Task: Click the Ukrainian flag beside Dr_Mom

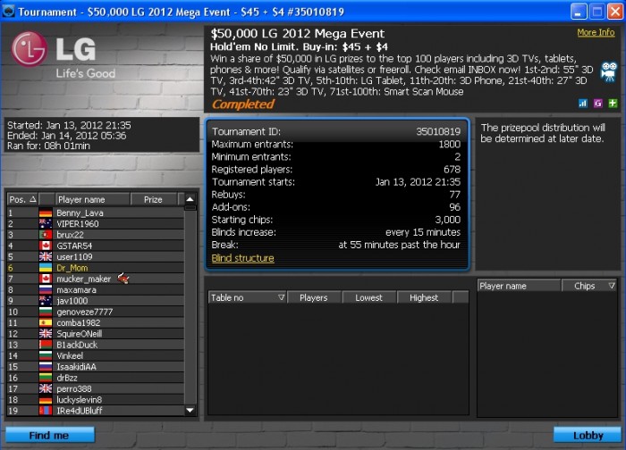Action: point(46,268)
